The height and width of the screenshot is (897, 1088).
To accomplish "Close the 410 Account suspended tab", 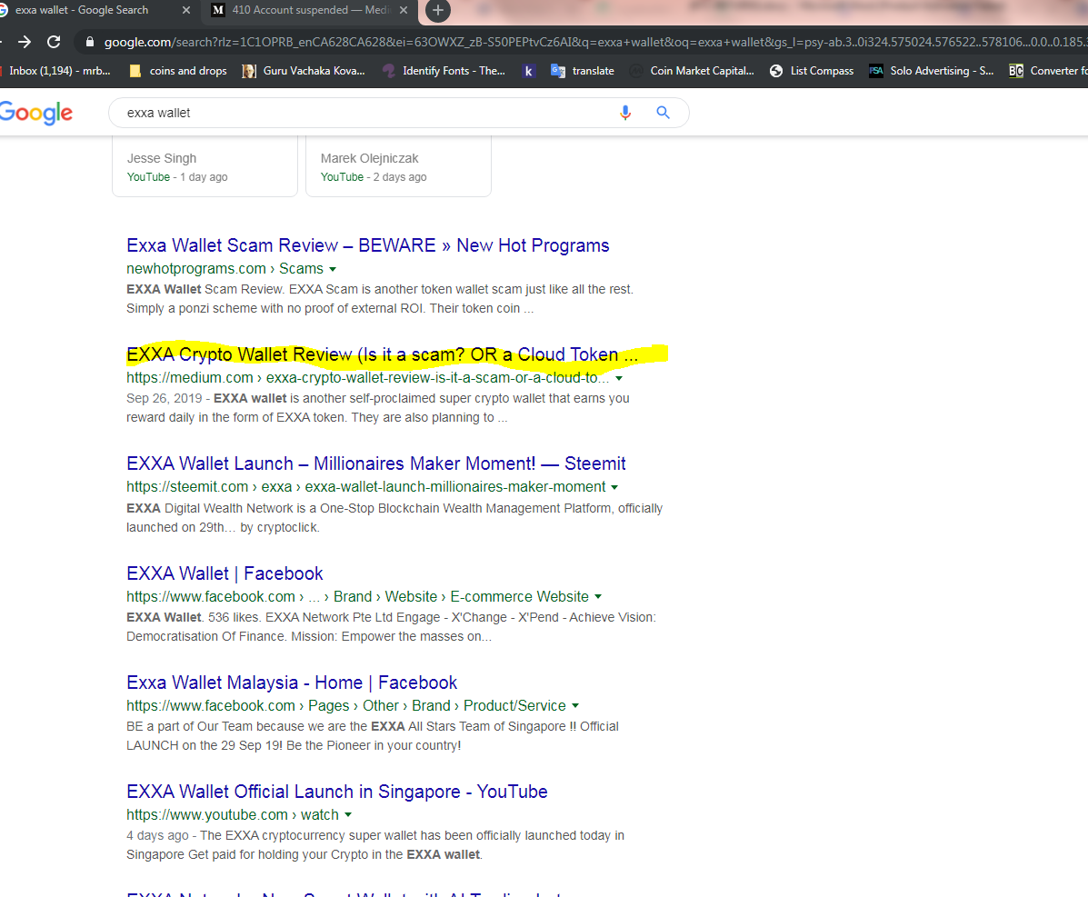I will click(x=404, y=10).
